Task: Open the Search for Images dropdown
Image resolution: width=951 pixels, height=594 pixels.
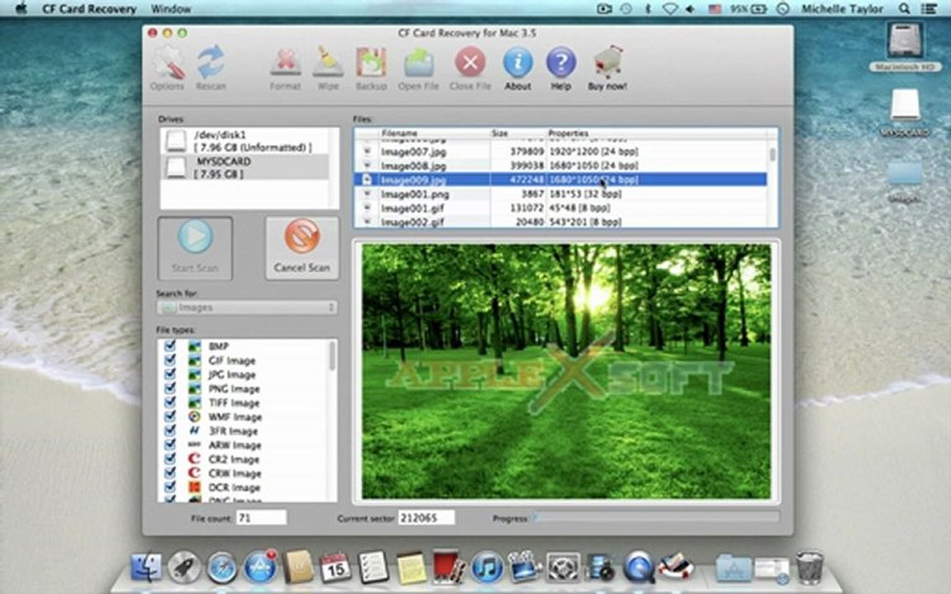Action: pyautogui.click(x=247, y=307)
